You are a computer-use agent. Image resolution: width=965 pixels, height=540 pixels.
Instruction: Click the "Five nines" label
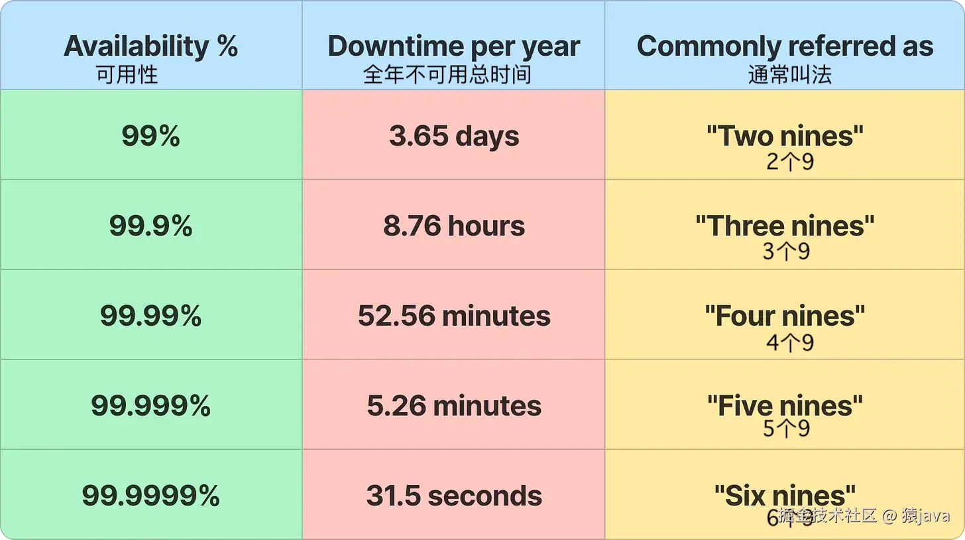(785, 405)
